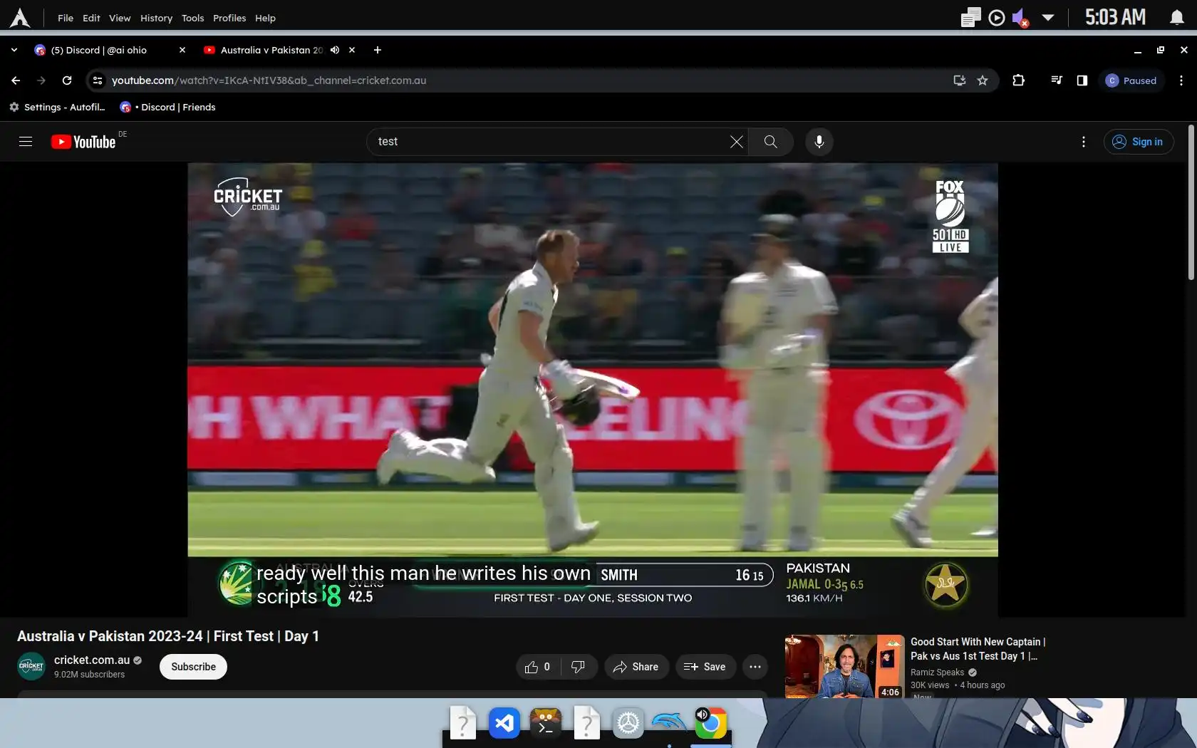Image resolution: width=1197 pixels, height=748 pixels.
Task: Open the Tools menu
Action: [192, 18]
